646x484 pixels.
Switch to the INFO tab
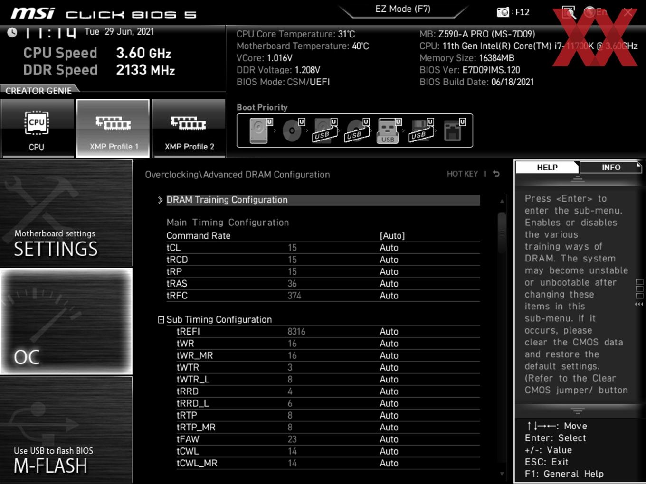[x=611, y=168]
